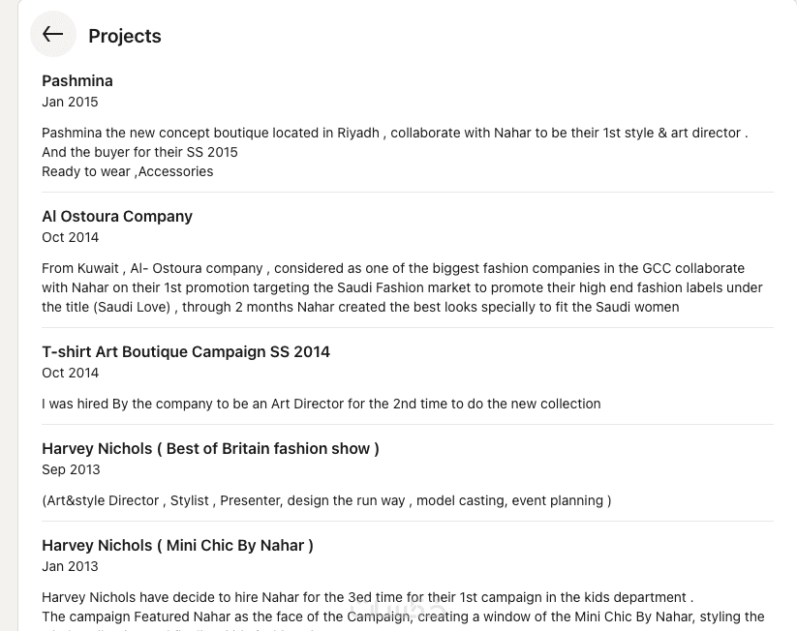Open the Pashmina project title
Viewport: 797px width, 631px height.
pyautogui.click(x=77, y=81)
